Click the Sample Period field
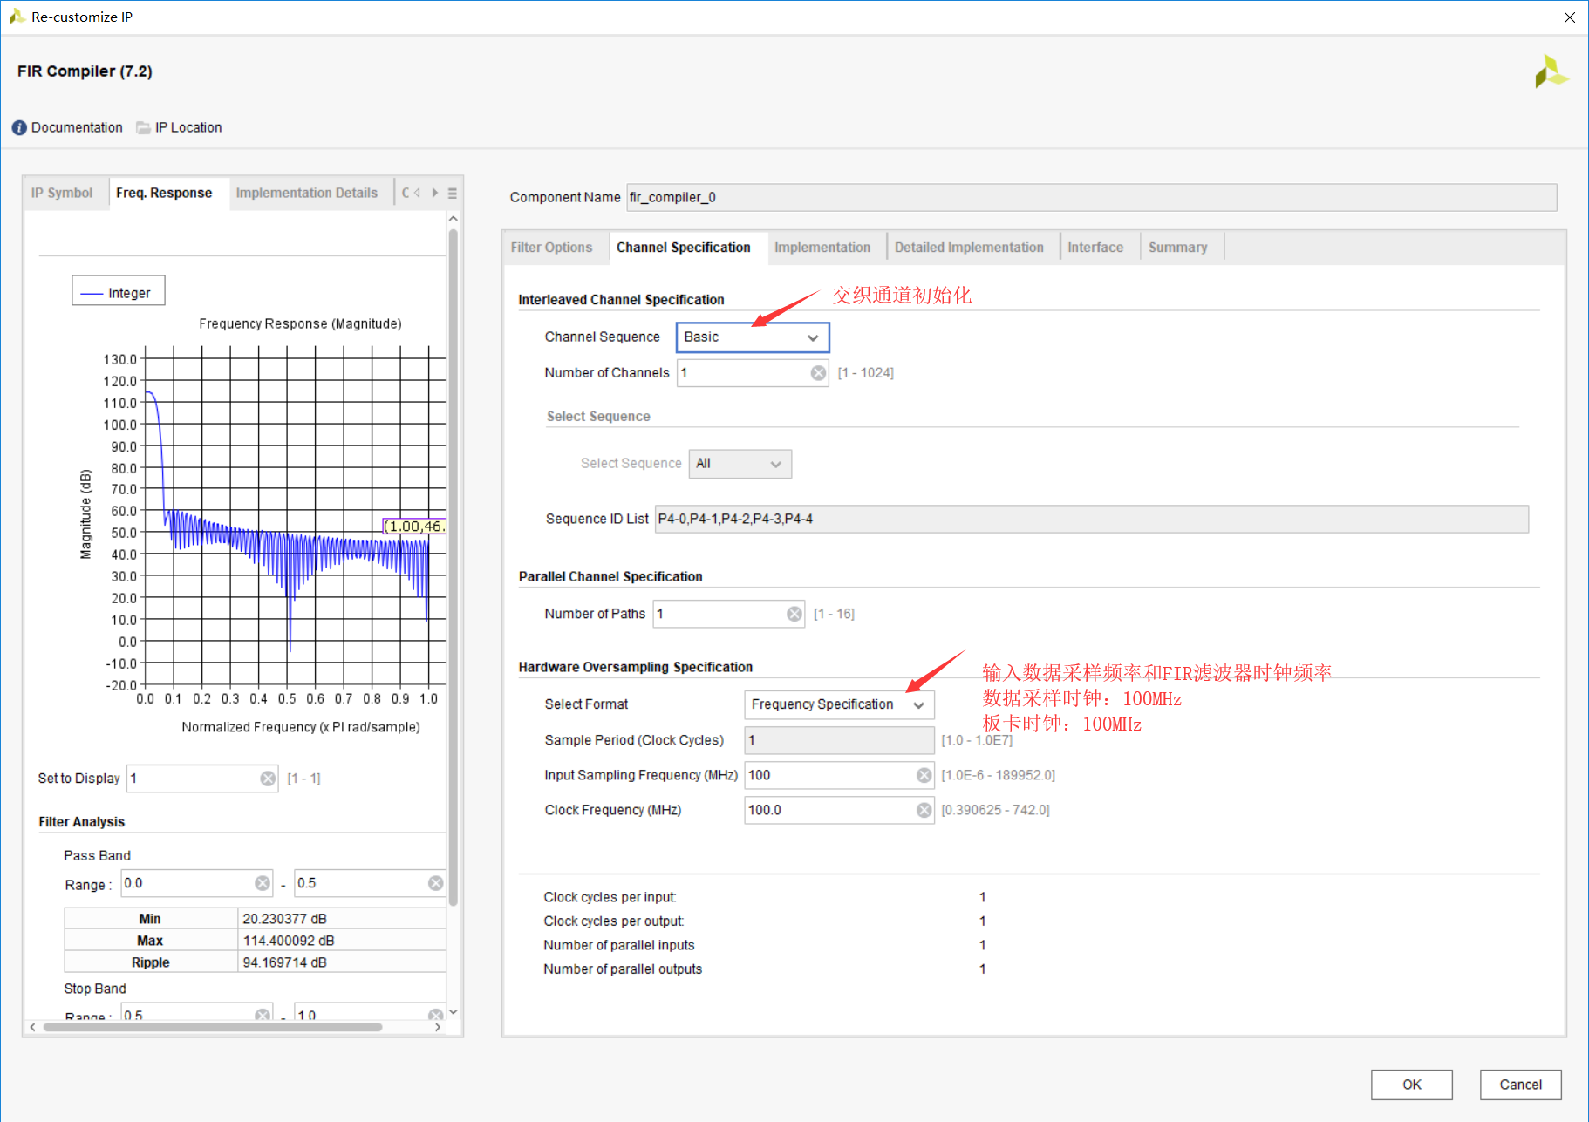The width and height of the screenshot is (1589, 1122). click(x=839, y=740)
